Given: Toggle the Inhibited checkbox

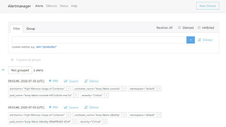Looking at the screenshot, I should click(x=199, y=28).
